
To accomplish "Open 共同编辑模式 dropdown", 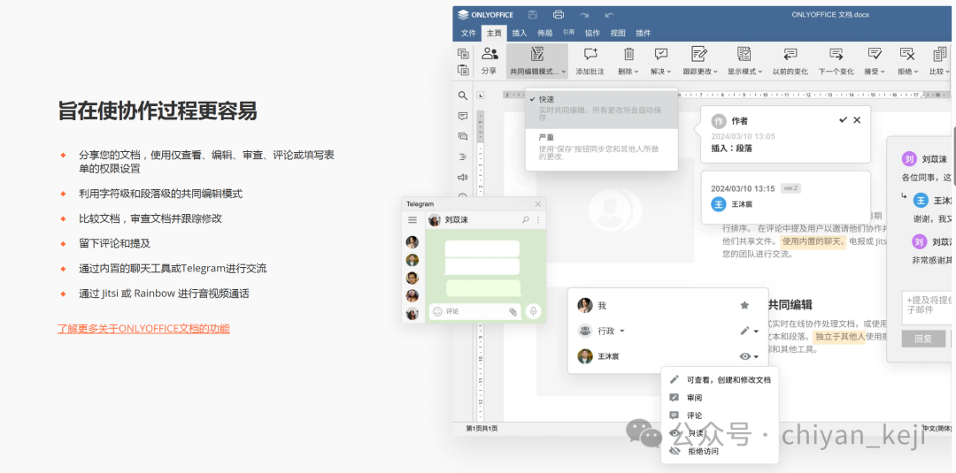I will 537,60.
